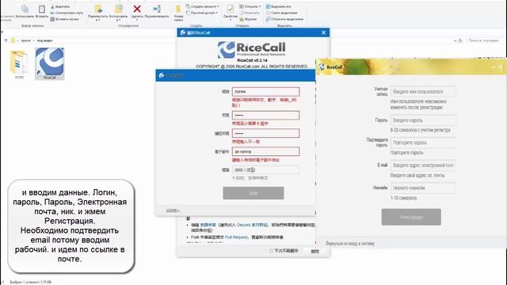507x285 pixels.
Task: Click the 'Введите имя пользователя' field
Action: point(423,92)
